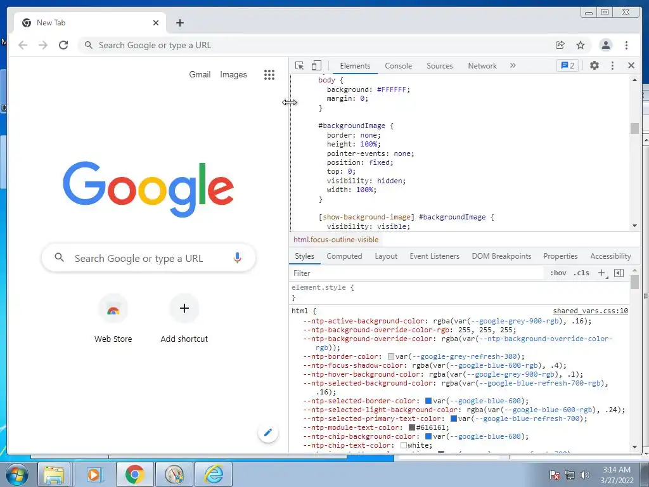Open the --ntp-selected-border-color blue swatch
This screenshot has height=487, width=649.
click(428, 401)
